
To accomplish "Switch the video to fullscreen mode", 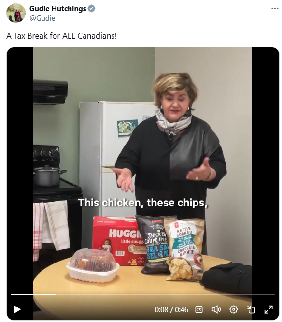I will 268,309.
